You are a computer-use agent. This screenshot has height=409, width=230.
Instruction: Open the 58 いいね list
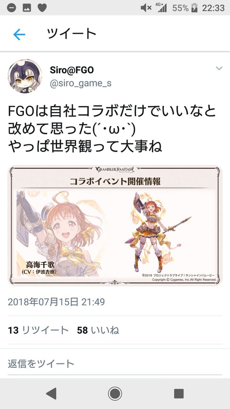point(98,330)
